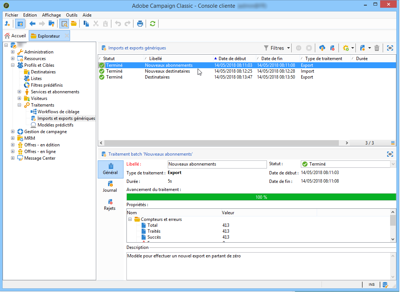Open the Statut Terminé combo box
The image size is (410, 302).
pyautogui.click(x=348, y=164)
